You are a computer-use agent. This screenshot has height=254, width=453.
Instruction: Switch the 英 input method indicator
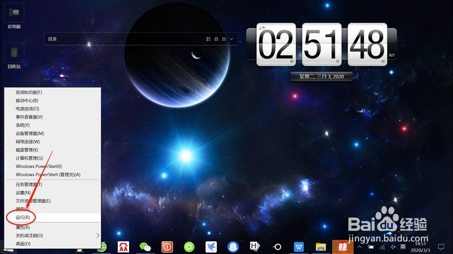click(x=403, y=247)
